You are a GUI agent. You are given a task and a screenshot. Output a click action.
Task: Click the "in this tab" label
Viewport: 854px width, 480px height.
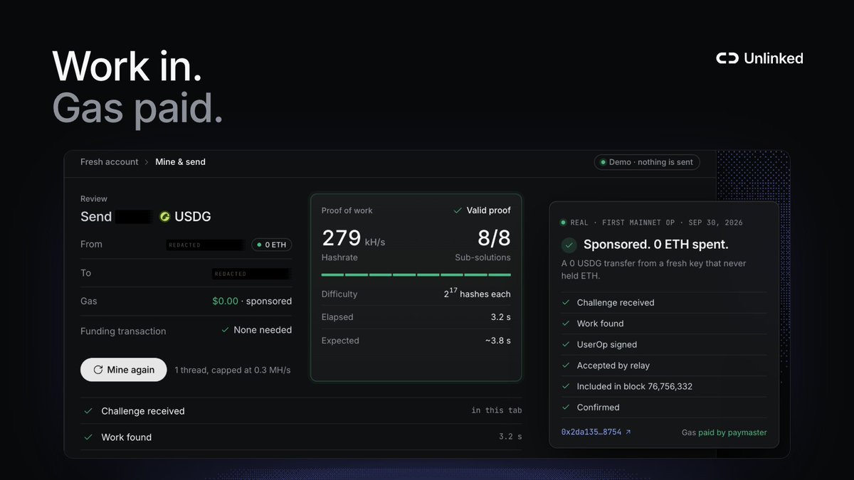pos(497,411)
